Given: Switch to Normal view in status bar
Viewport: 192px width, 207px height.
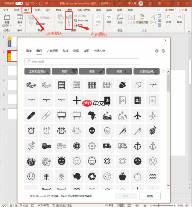Looking at the screenshot, I should (121, 205).
